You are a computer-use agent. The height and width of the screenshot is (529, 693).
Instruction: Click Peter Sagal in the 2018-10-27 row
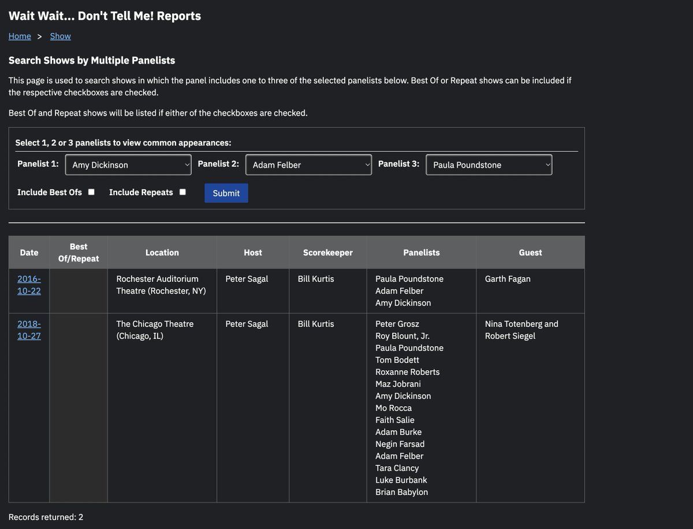click(x=247, y=324)
